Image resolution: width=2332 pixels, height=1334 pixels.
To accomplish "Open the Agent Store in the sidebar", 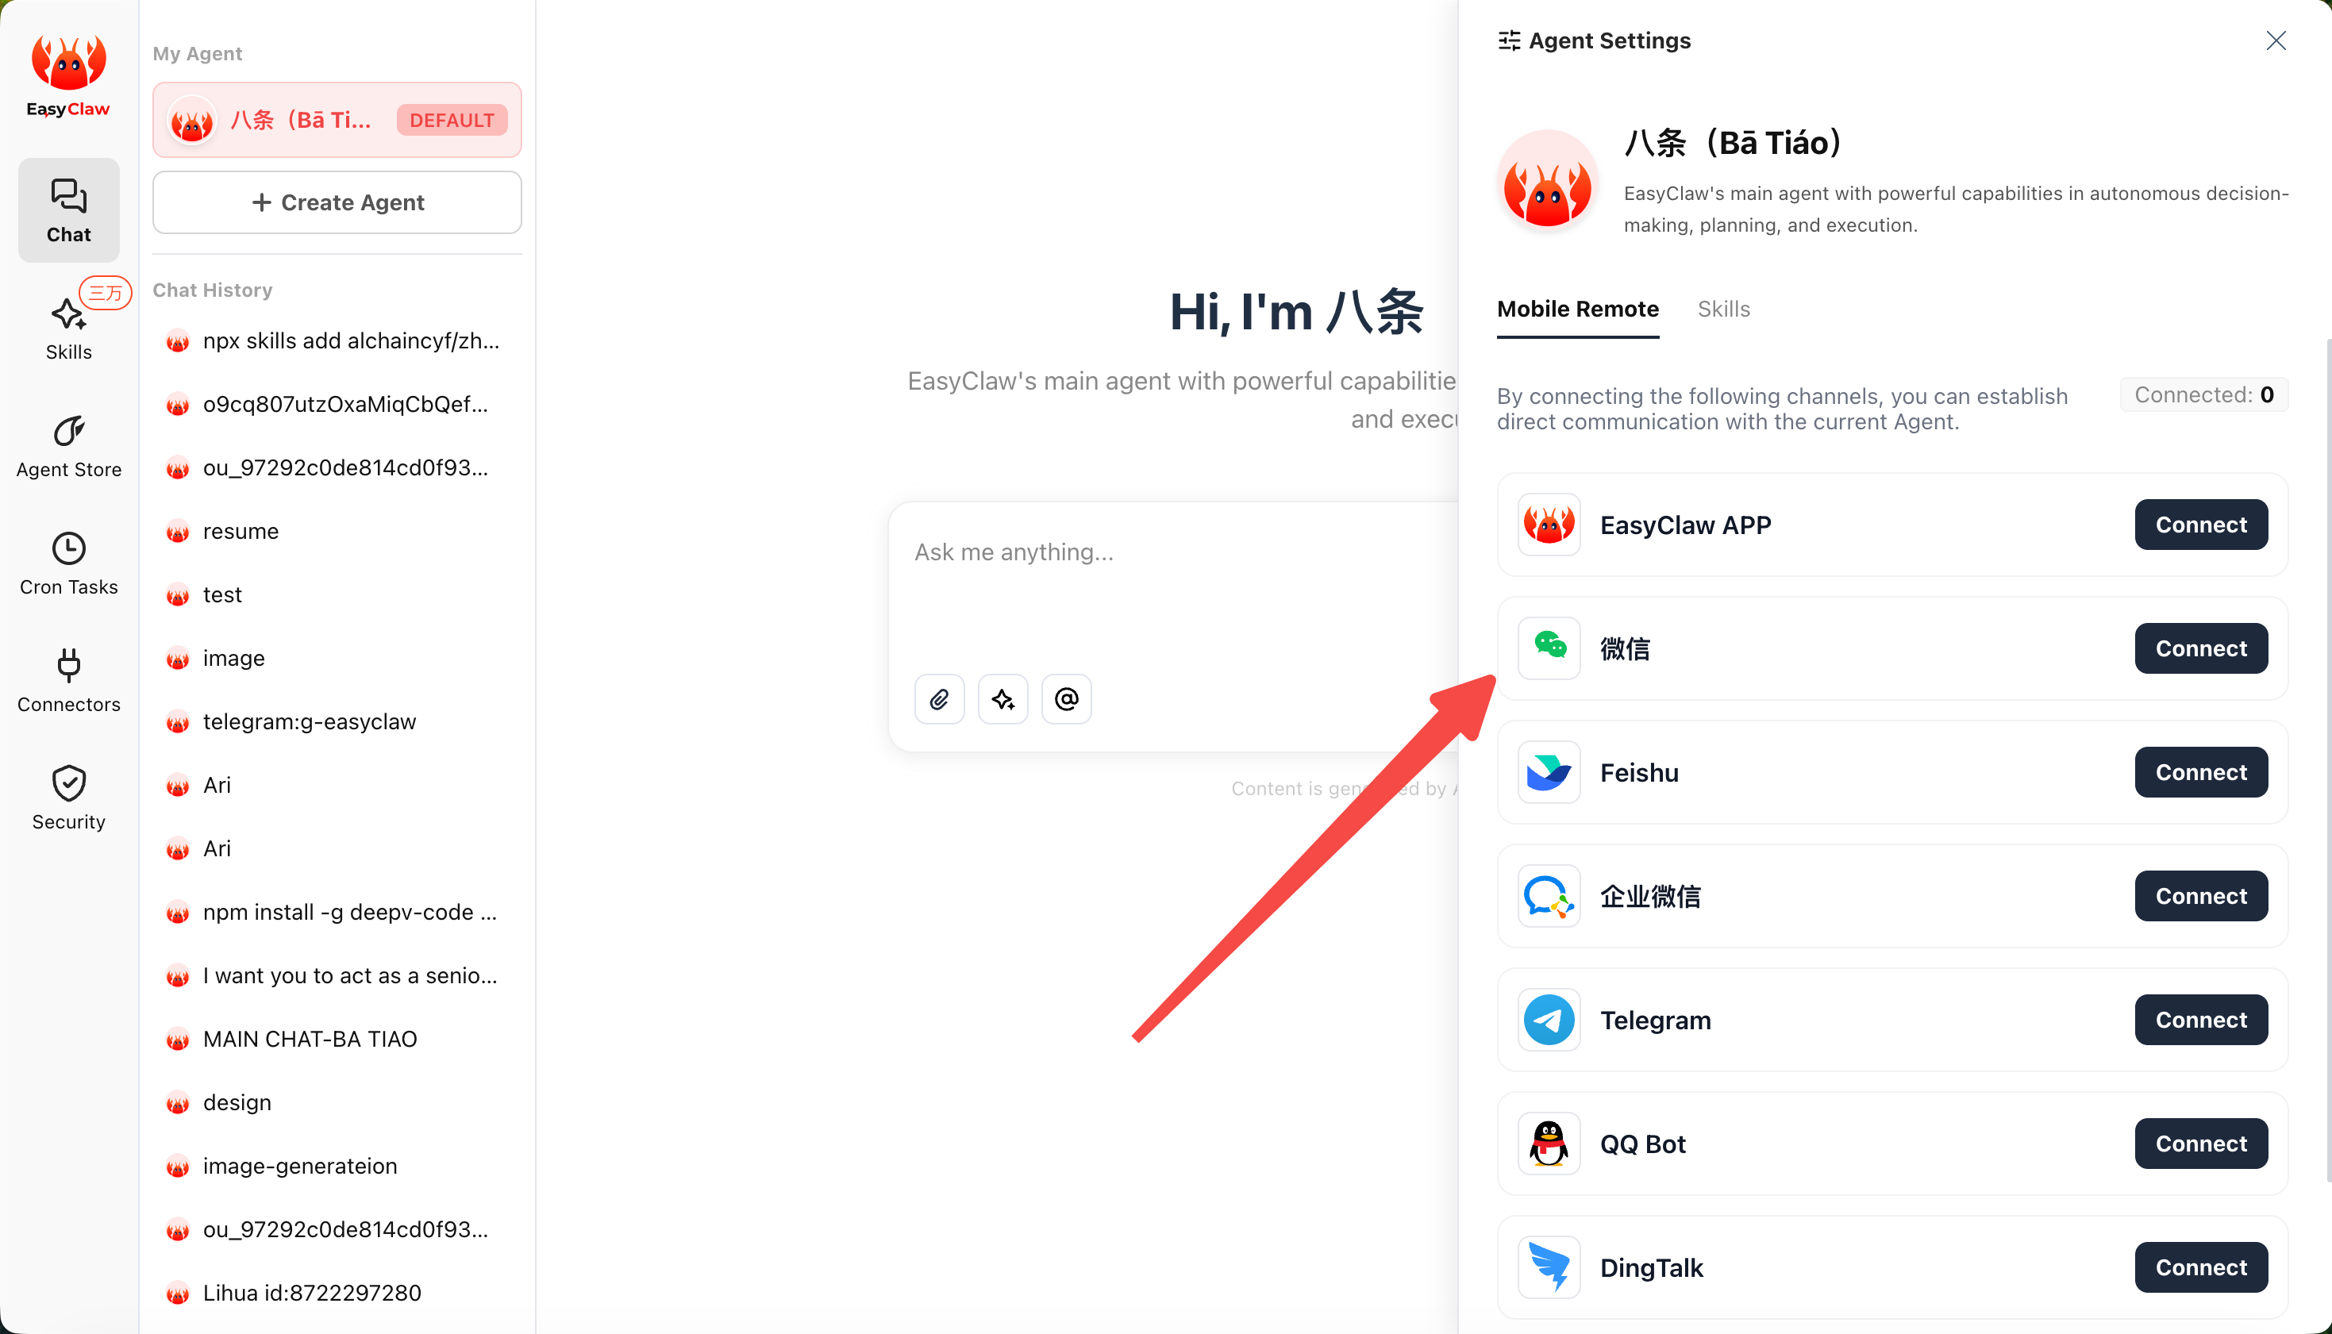I will point(69,446).
